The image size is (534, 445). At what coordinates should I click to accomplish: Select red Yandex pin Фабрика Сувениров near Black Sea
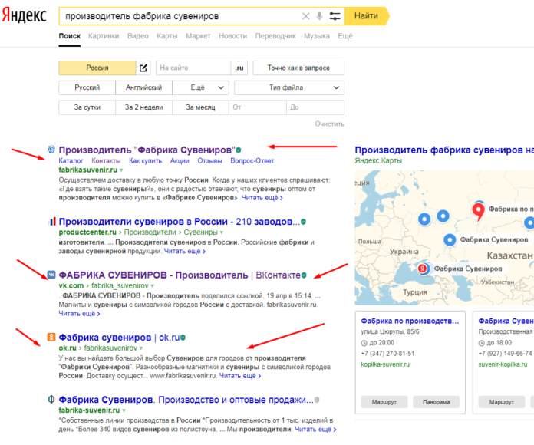click(423, 269)
